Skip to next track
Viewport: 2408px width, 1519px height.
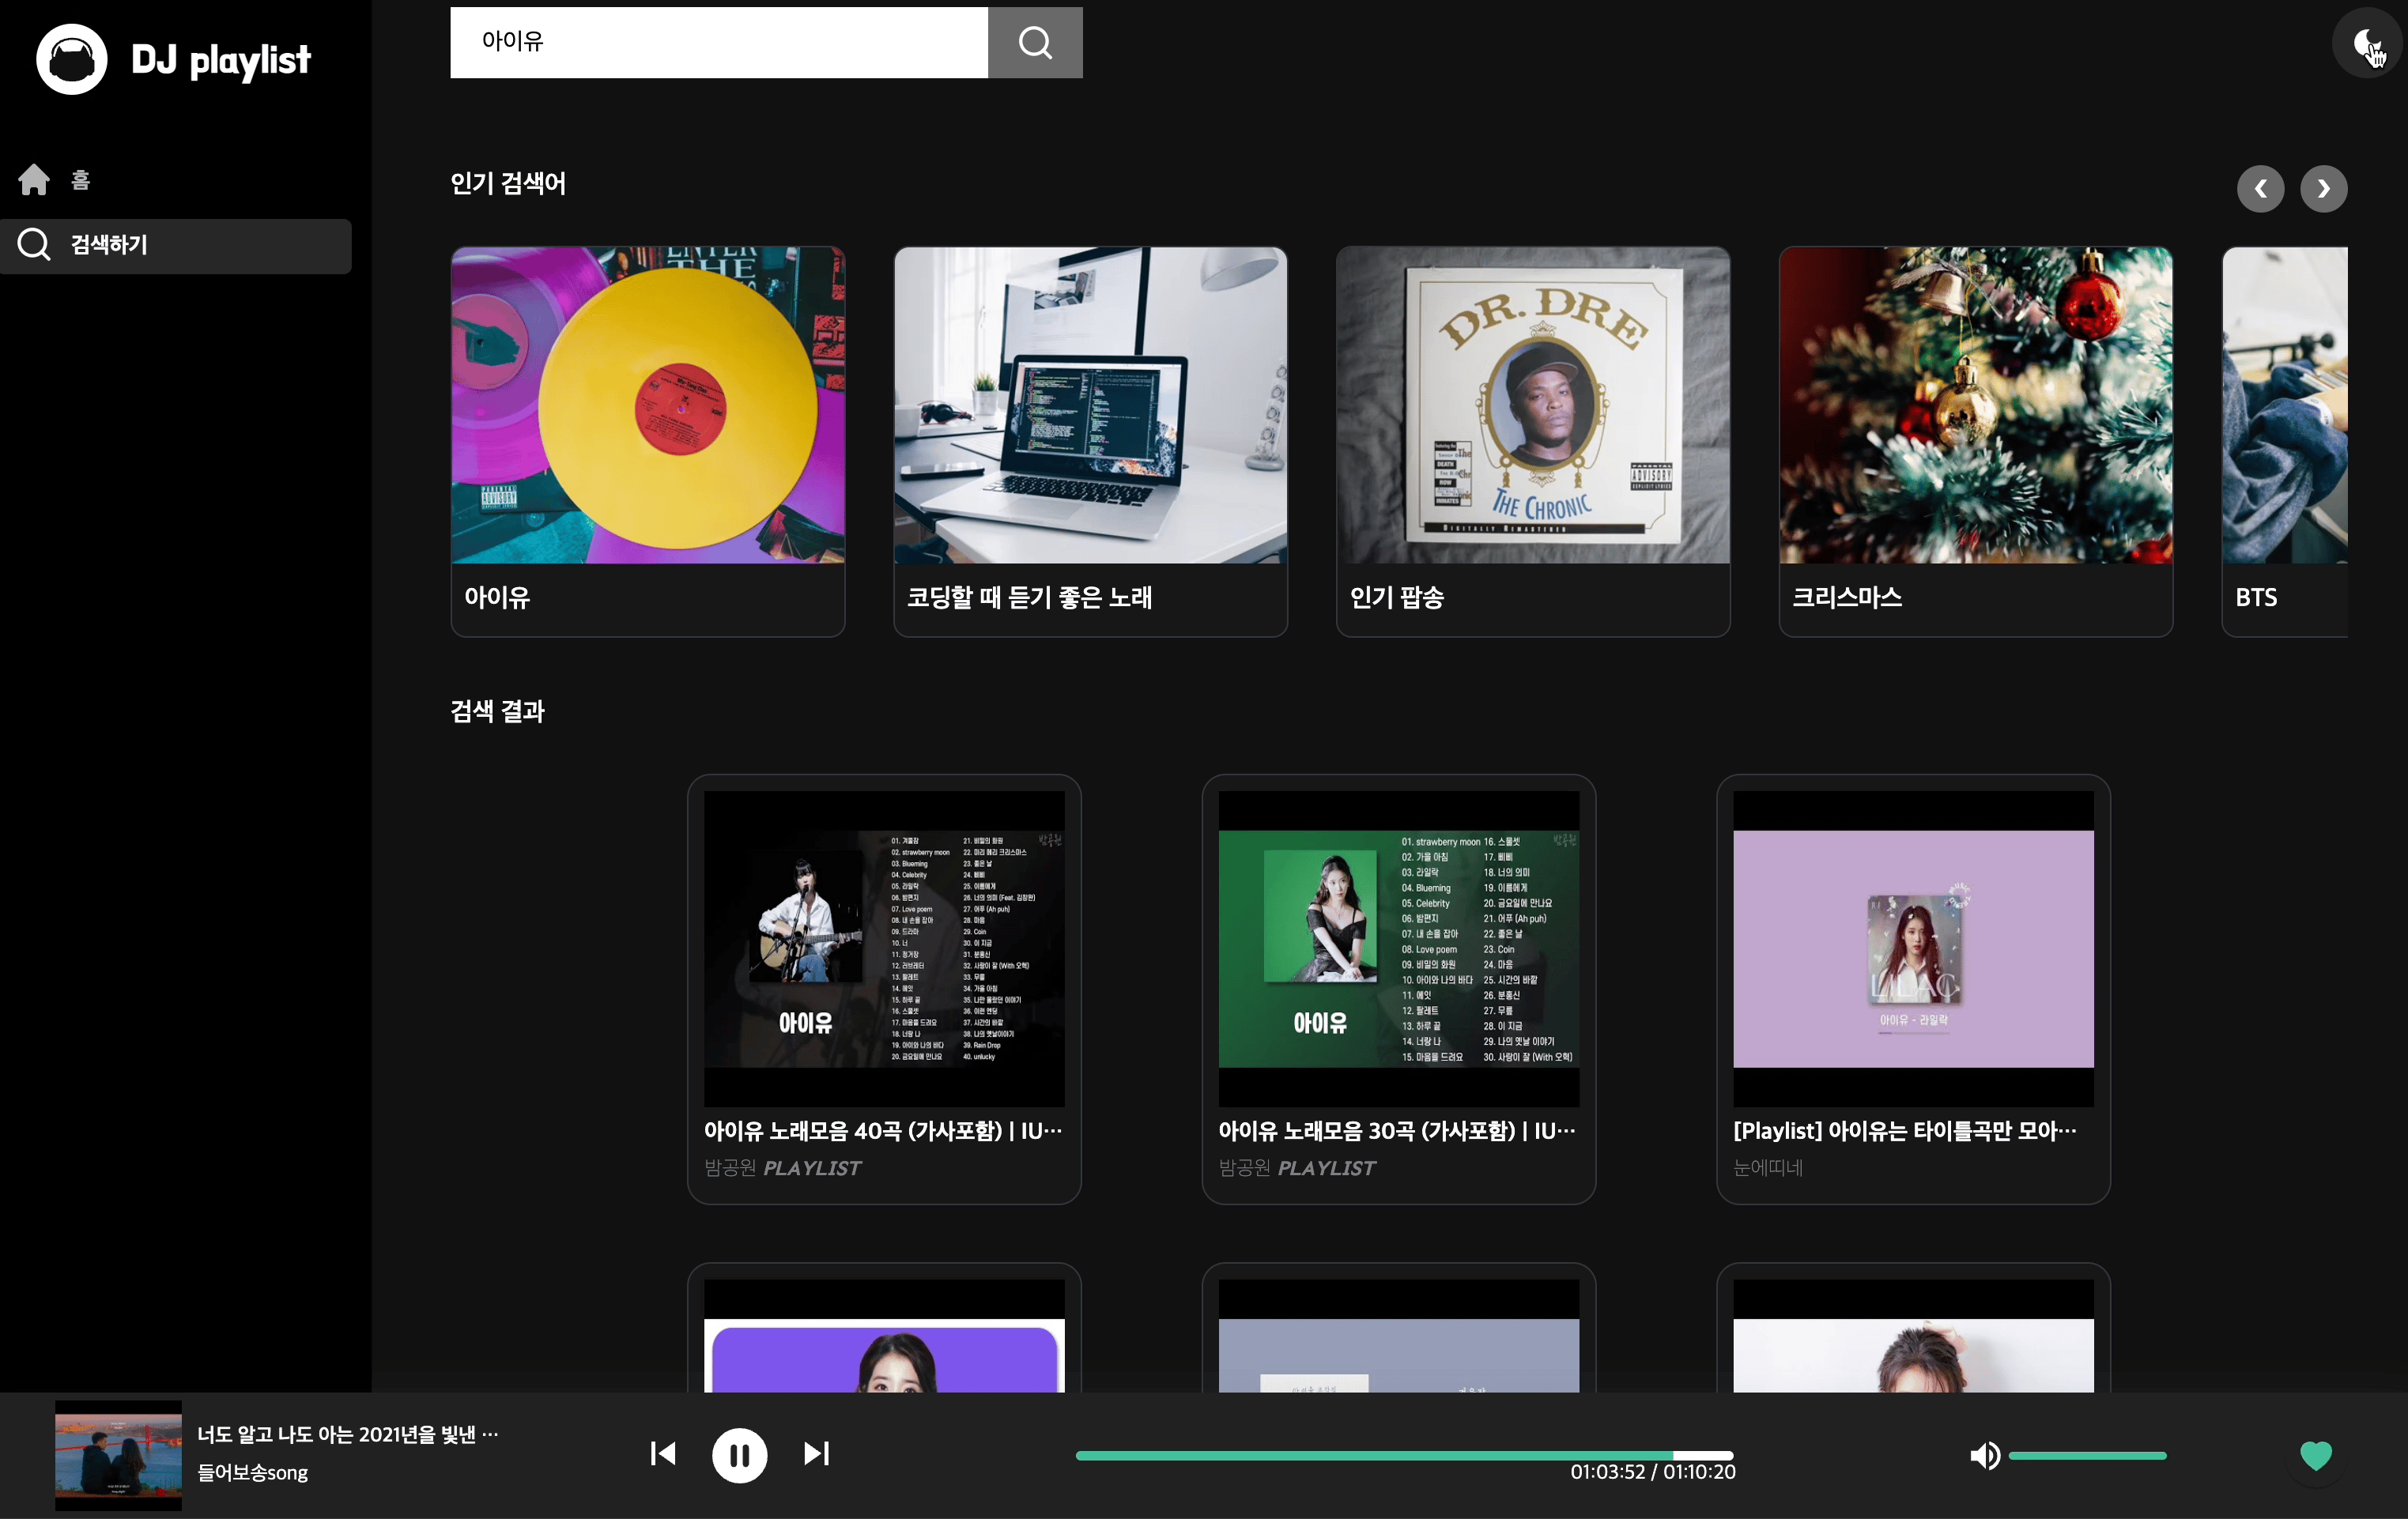point(816,1453)
